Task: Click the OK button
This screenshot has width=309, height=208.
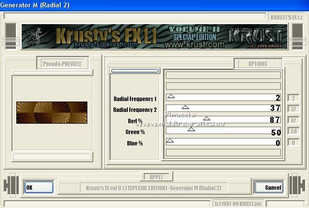Action: 39,187
